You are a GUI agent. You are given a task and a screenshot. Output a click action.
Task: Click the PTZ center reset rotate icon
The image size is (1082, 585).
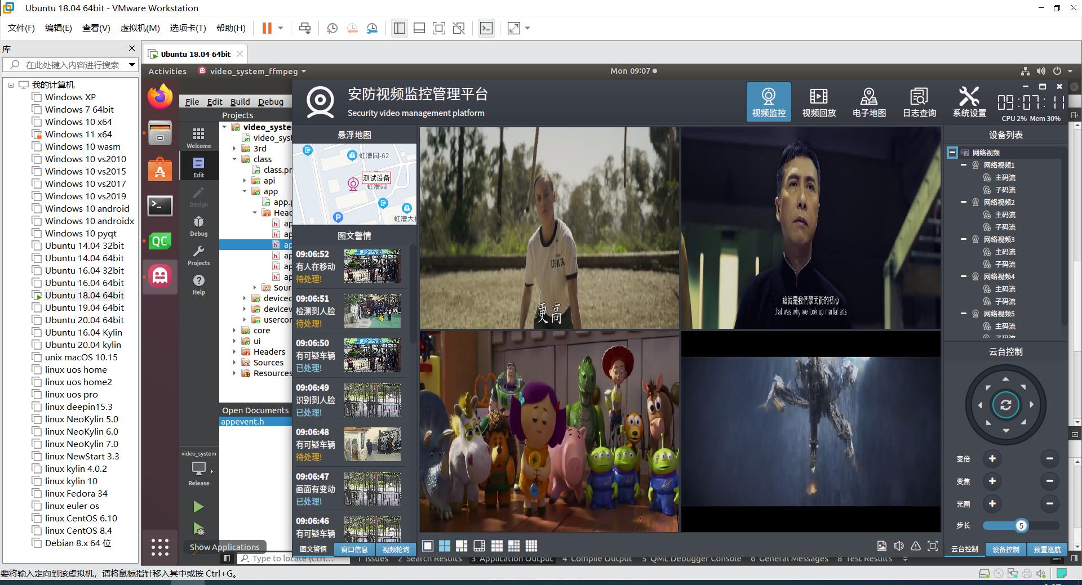point(1005,405)
